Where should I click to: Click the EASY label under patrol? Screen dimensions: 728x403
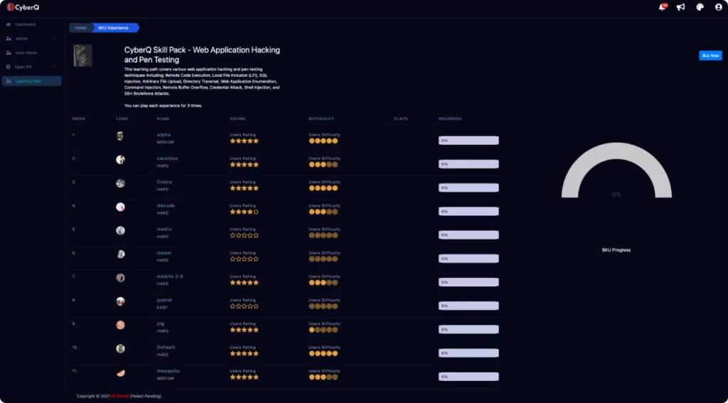point(162,307)
